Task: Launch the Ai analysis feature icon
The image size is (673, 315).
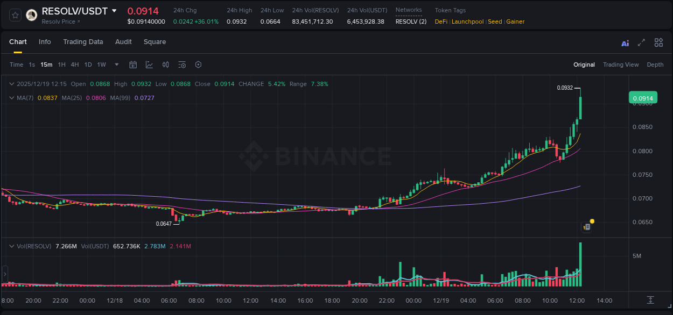Action: [x=625, y=42]
